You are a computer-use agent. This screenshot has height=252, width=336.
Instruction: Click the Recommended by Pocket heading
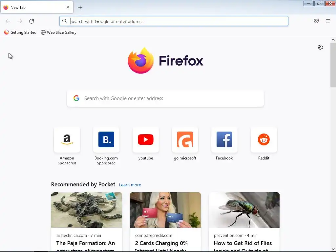click(x=83, y=184)
